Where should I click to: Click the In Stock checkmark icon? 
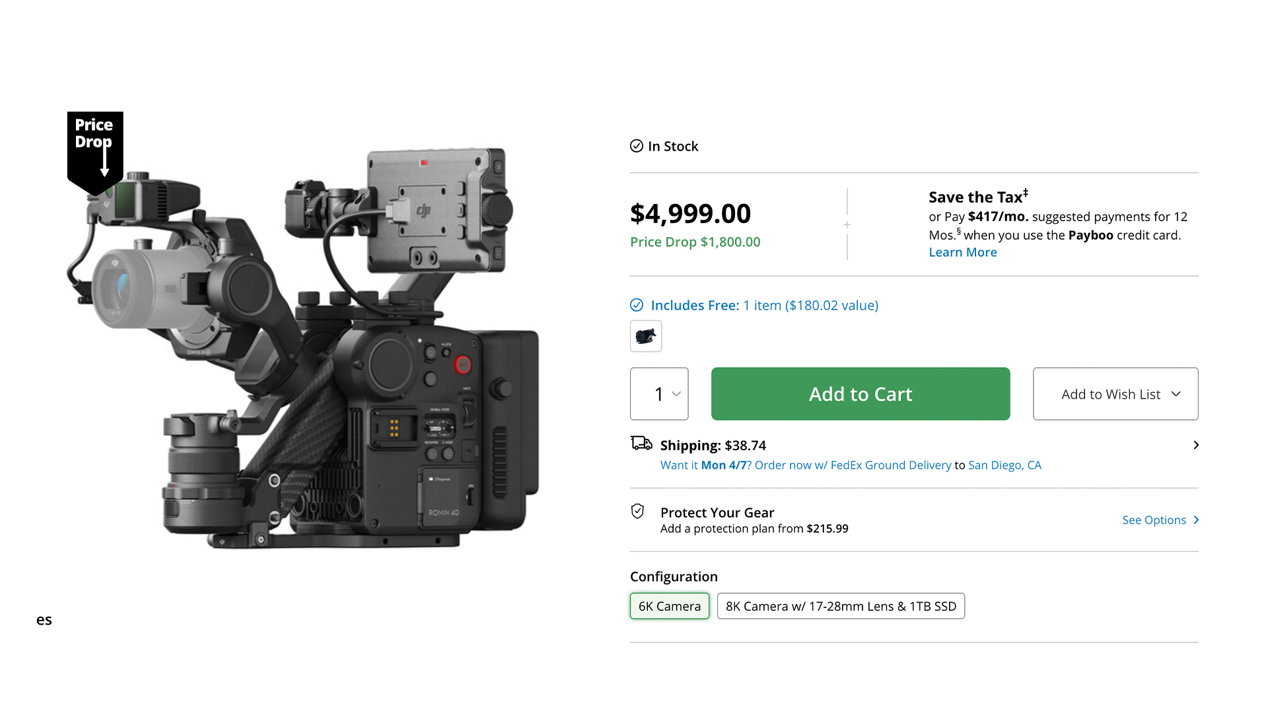click(x=636, y=146)
